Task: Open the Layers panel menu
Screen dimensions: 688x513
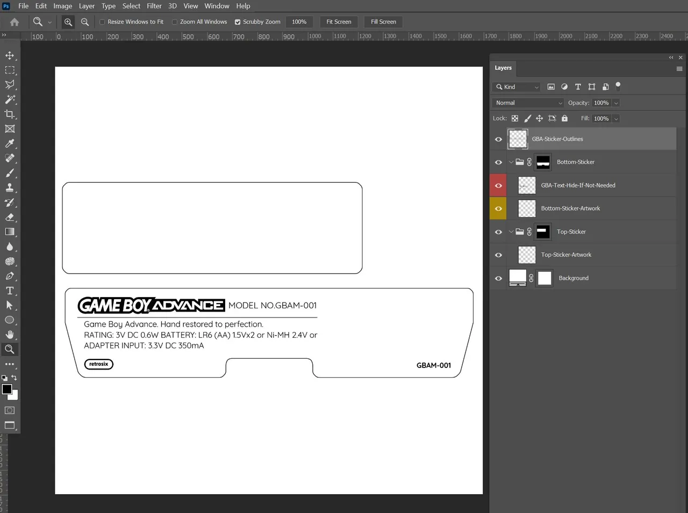Action: point(679,69)
